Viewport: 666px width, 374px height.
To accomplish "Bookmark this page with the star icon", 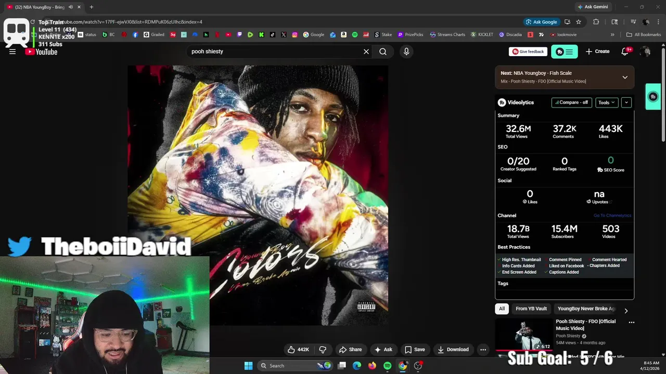I will 579,22.
